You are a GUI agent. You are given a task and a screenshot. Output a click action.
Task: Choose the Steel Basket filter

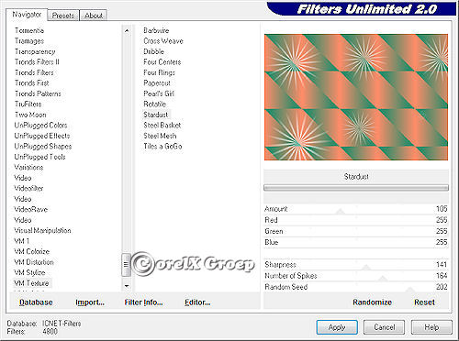[x=162, y=126]
